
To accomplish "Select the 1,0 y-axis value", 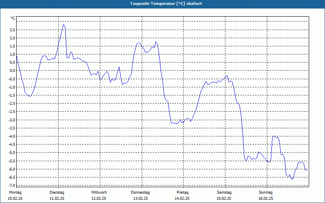I will pyautogui.click(x=13, y=54).
